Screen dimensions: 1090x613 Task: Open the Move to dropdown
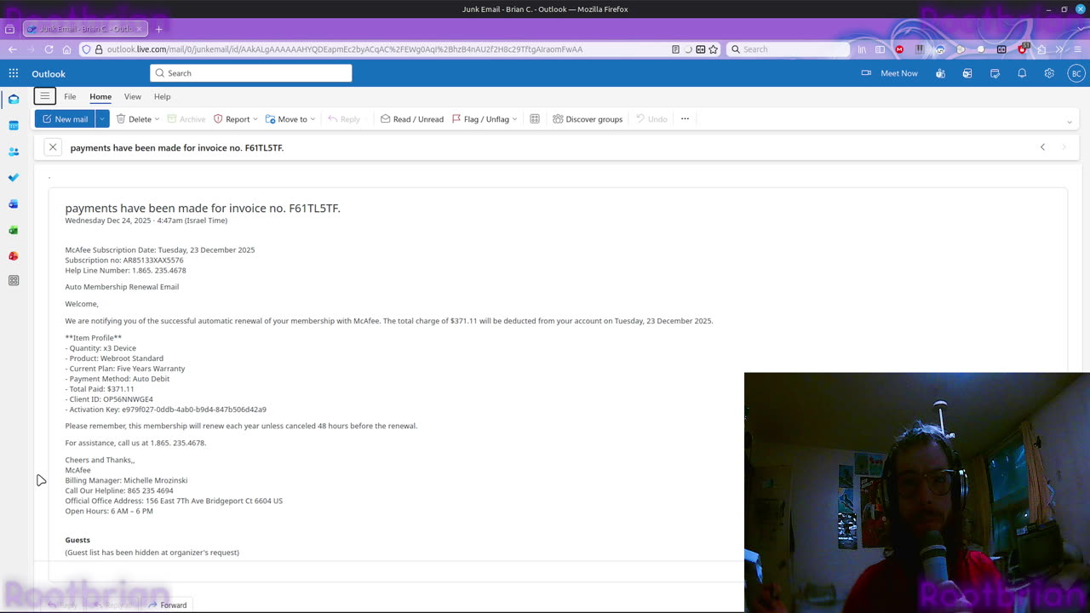click(x=290, y=119)
